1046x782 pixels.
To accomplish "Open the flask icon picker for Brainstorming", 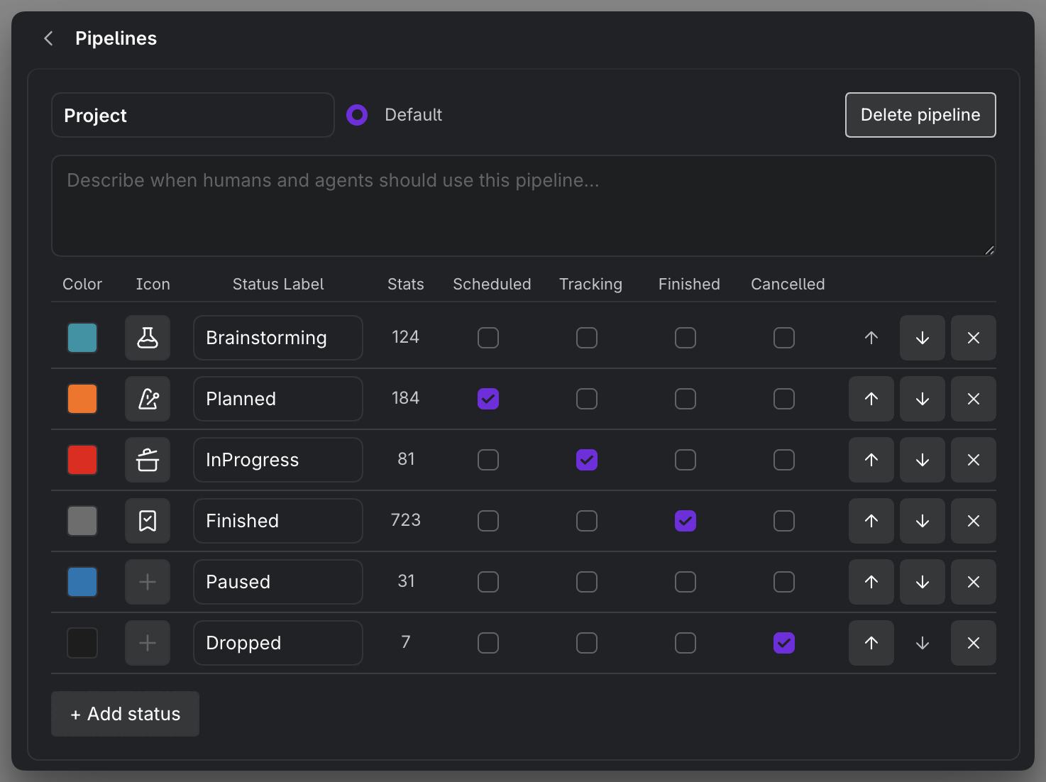I will (x=148, y=338).
